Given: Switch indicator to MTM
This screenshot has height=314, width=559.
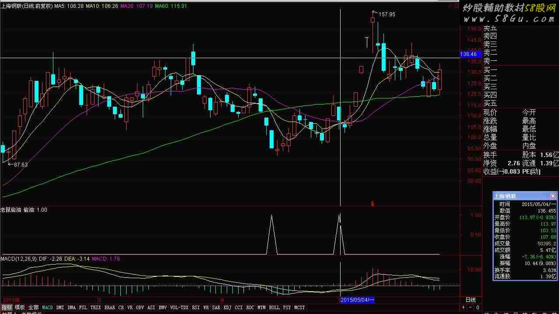Looking at the screenshot, I should pyautogui.click(x=261, y=307).
